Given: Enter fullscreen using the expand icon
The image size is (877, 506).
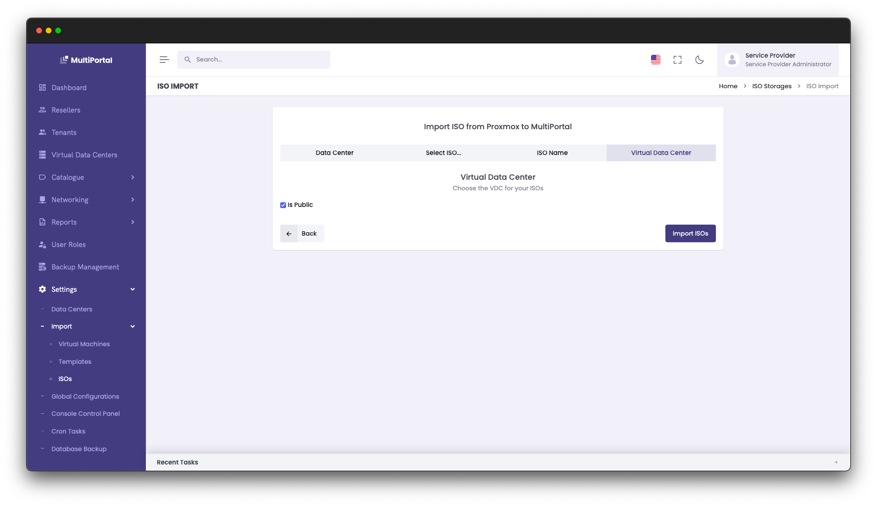Looking at the screenshot, I should coord(677,60).
